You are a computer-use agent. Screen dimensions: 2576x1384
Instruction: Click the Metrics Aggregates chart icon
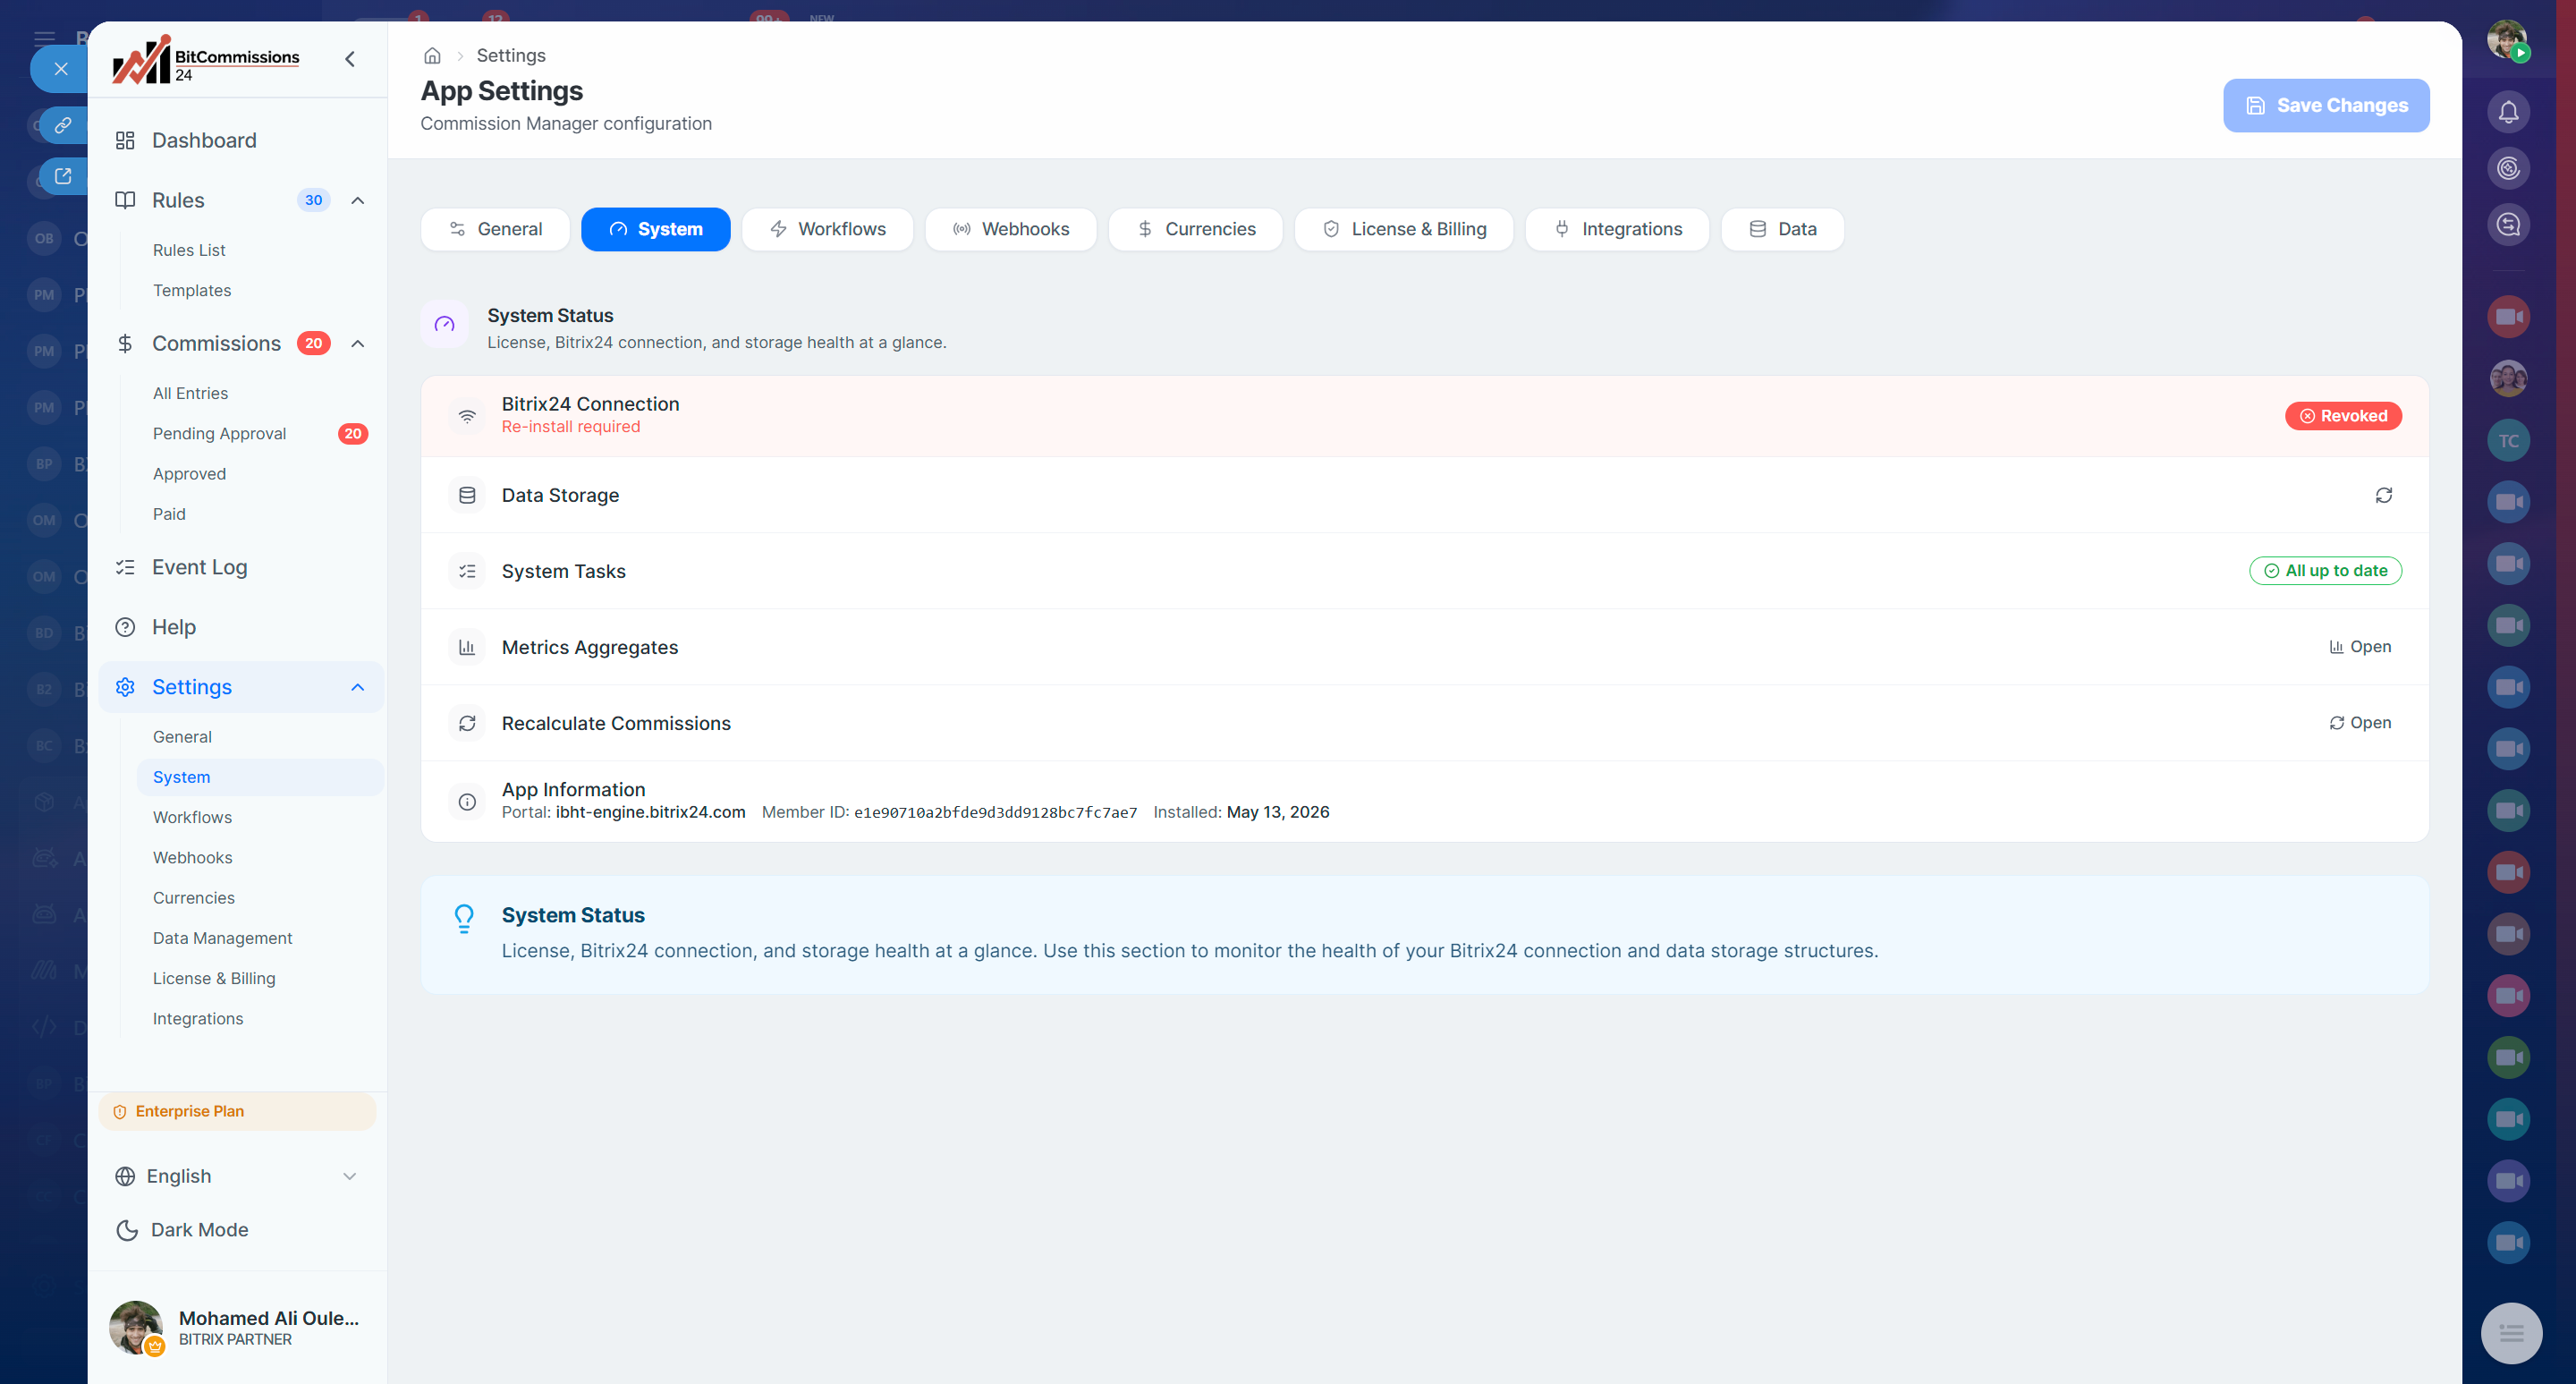coord(467,647)
